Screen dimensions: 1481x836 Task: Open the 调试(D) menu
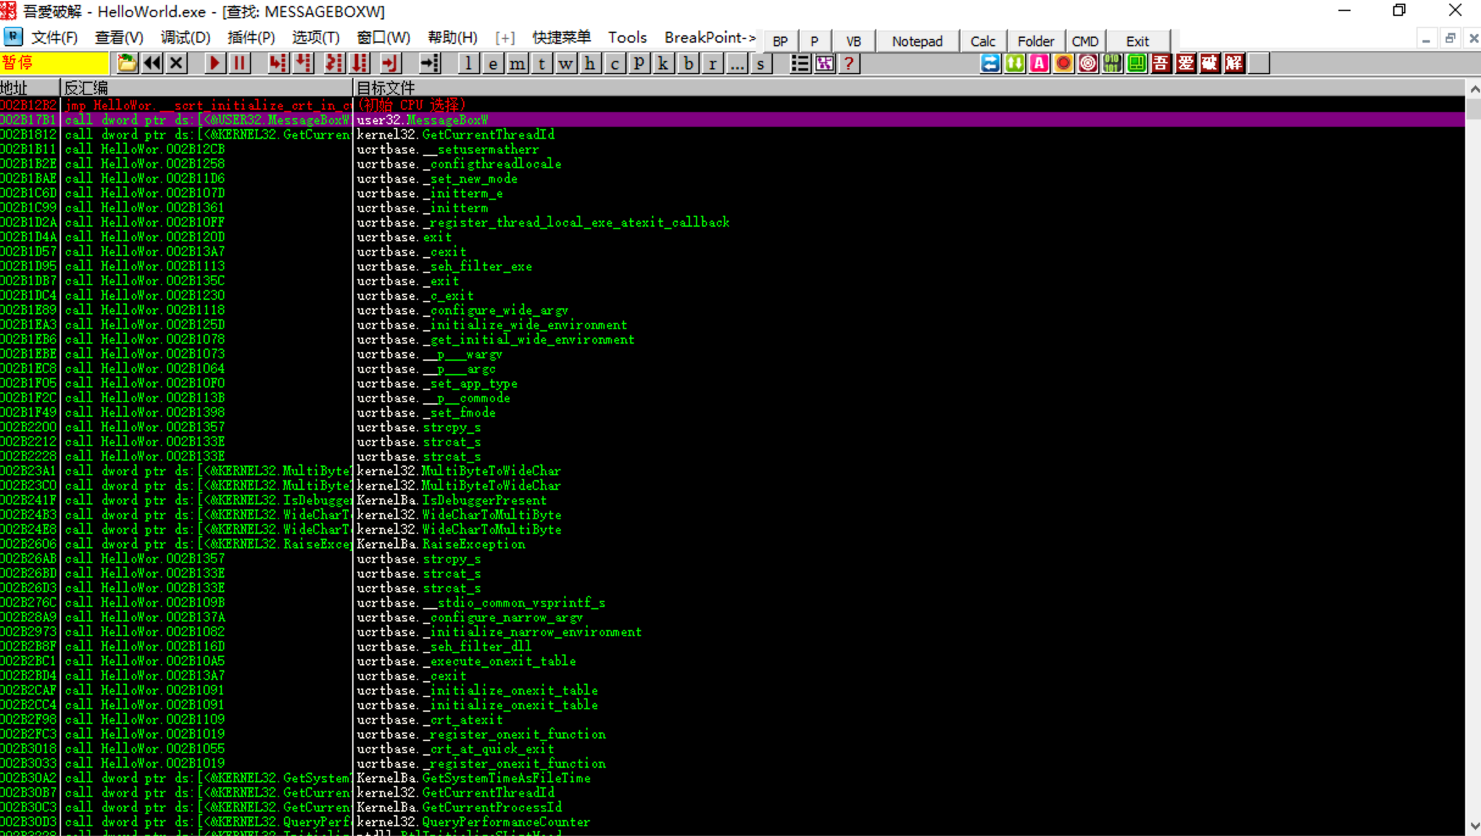185,38
